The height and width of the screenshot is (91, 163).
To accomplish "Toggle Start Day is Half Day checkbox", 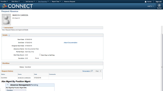I will [40, 55].
